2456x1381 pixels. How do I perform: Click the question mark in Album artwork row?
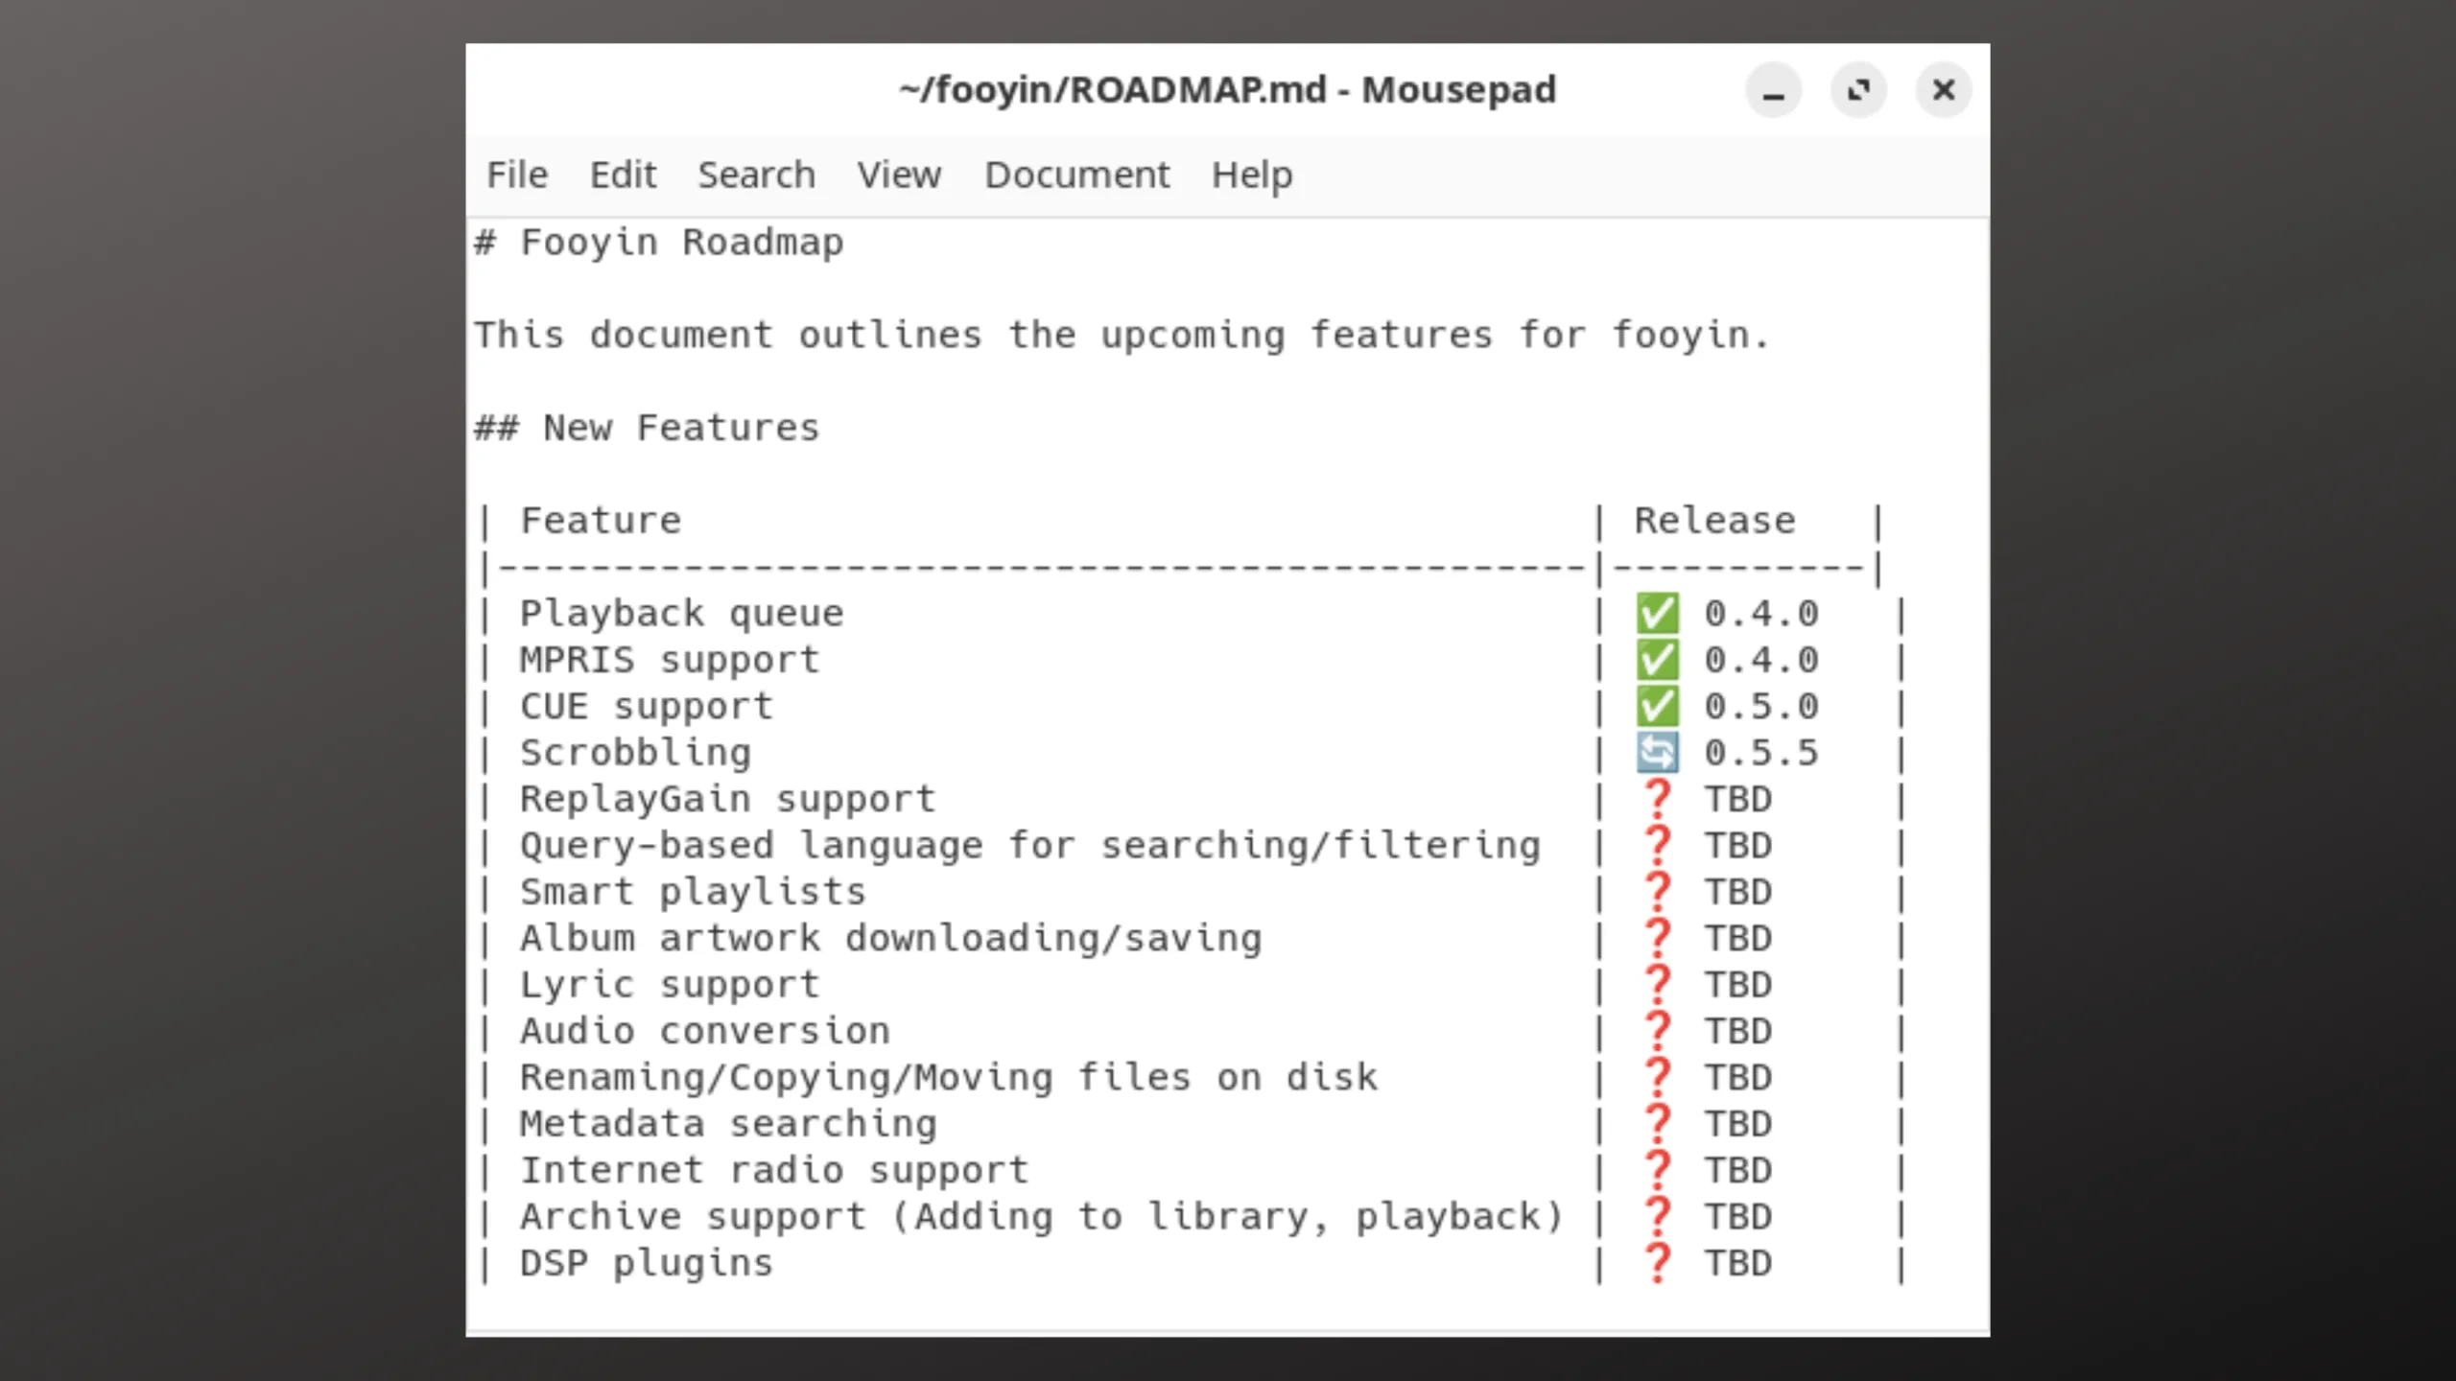[1657, 937]
